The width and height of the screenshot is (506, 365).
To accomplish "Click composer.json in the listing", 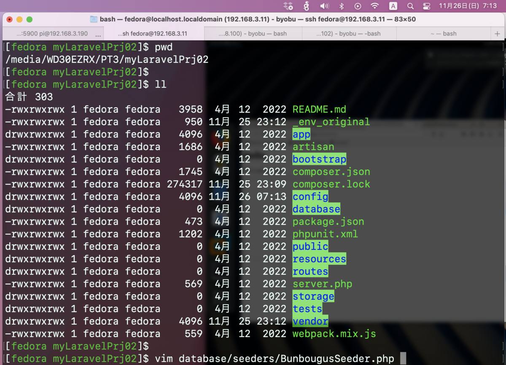I will (x=331, y=172).
